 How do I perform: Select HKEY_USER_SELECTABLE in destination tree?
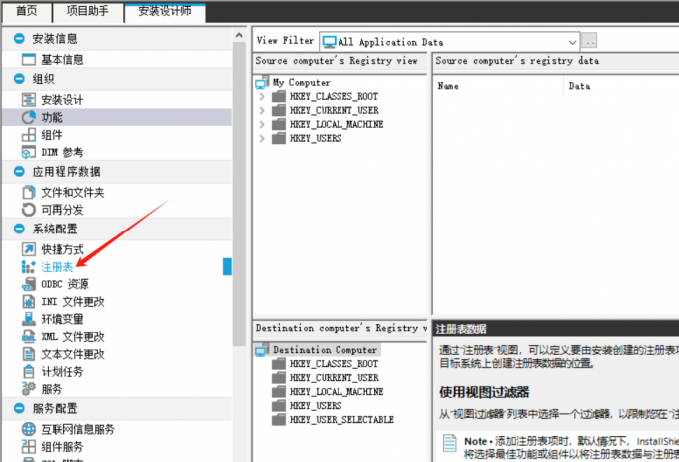pos(340,420)
